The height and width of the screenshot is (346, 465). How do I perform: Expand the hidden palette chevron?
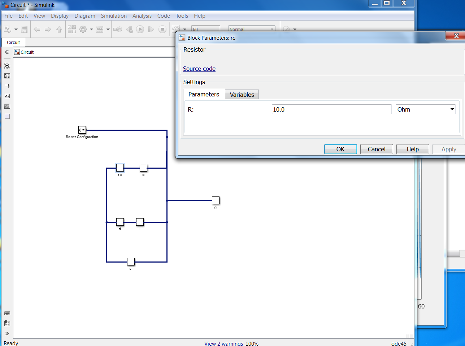[7, 333]
